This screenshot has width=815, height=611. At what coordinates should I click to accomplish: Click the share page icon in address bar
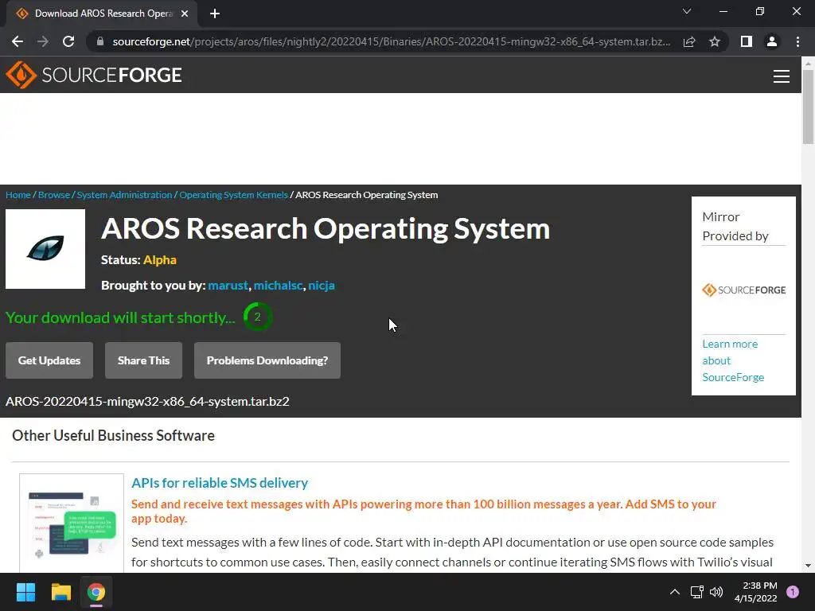[x=689, y=41]
